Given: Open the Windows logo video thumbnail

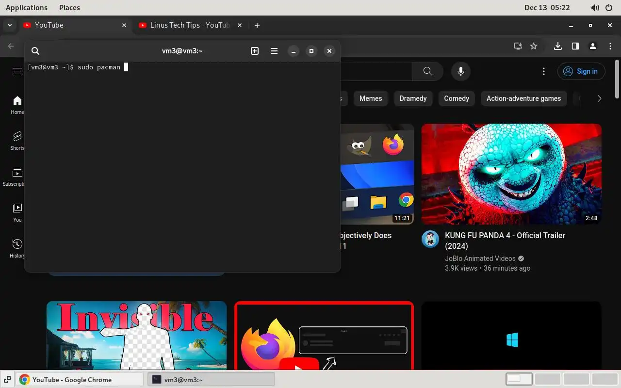Looking at the screenshot, I should coord(511,336).
